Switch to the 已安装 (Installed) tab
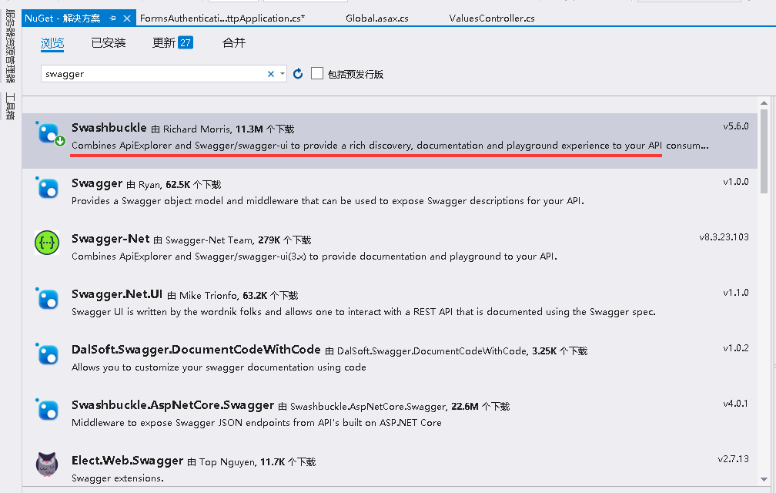The height and width of the screenshot is (493, 776). (109, 43)
